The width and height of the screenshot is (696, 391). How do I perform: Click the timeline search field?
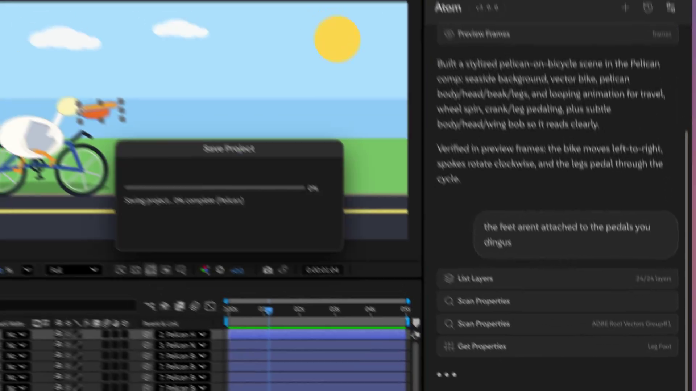(x=68, y=306)
